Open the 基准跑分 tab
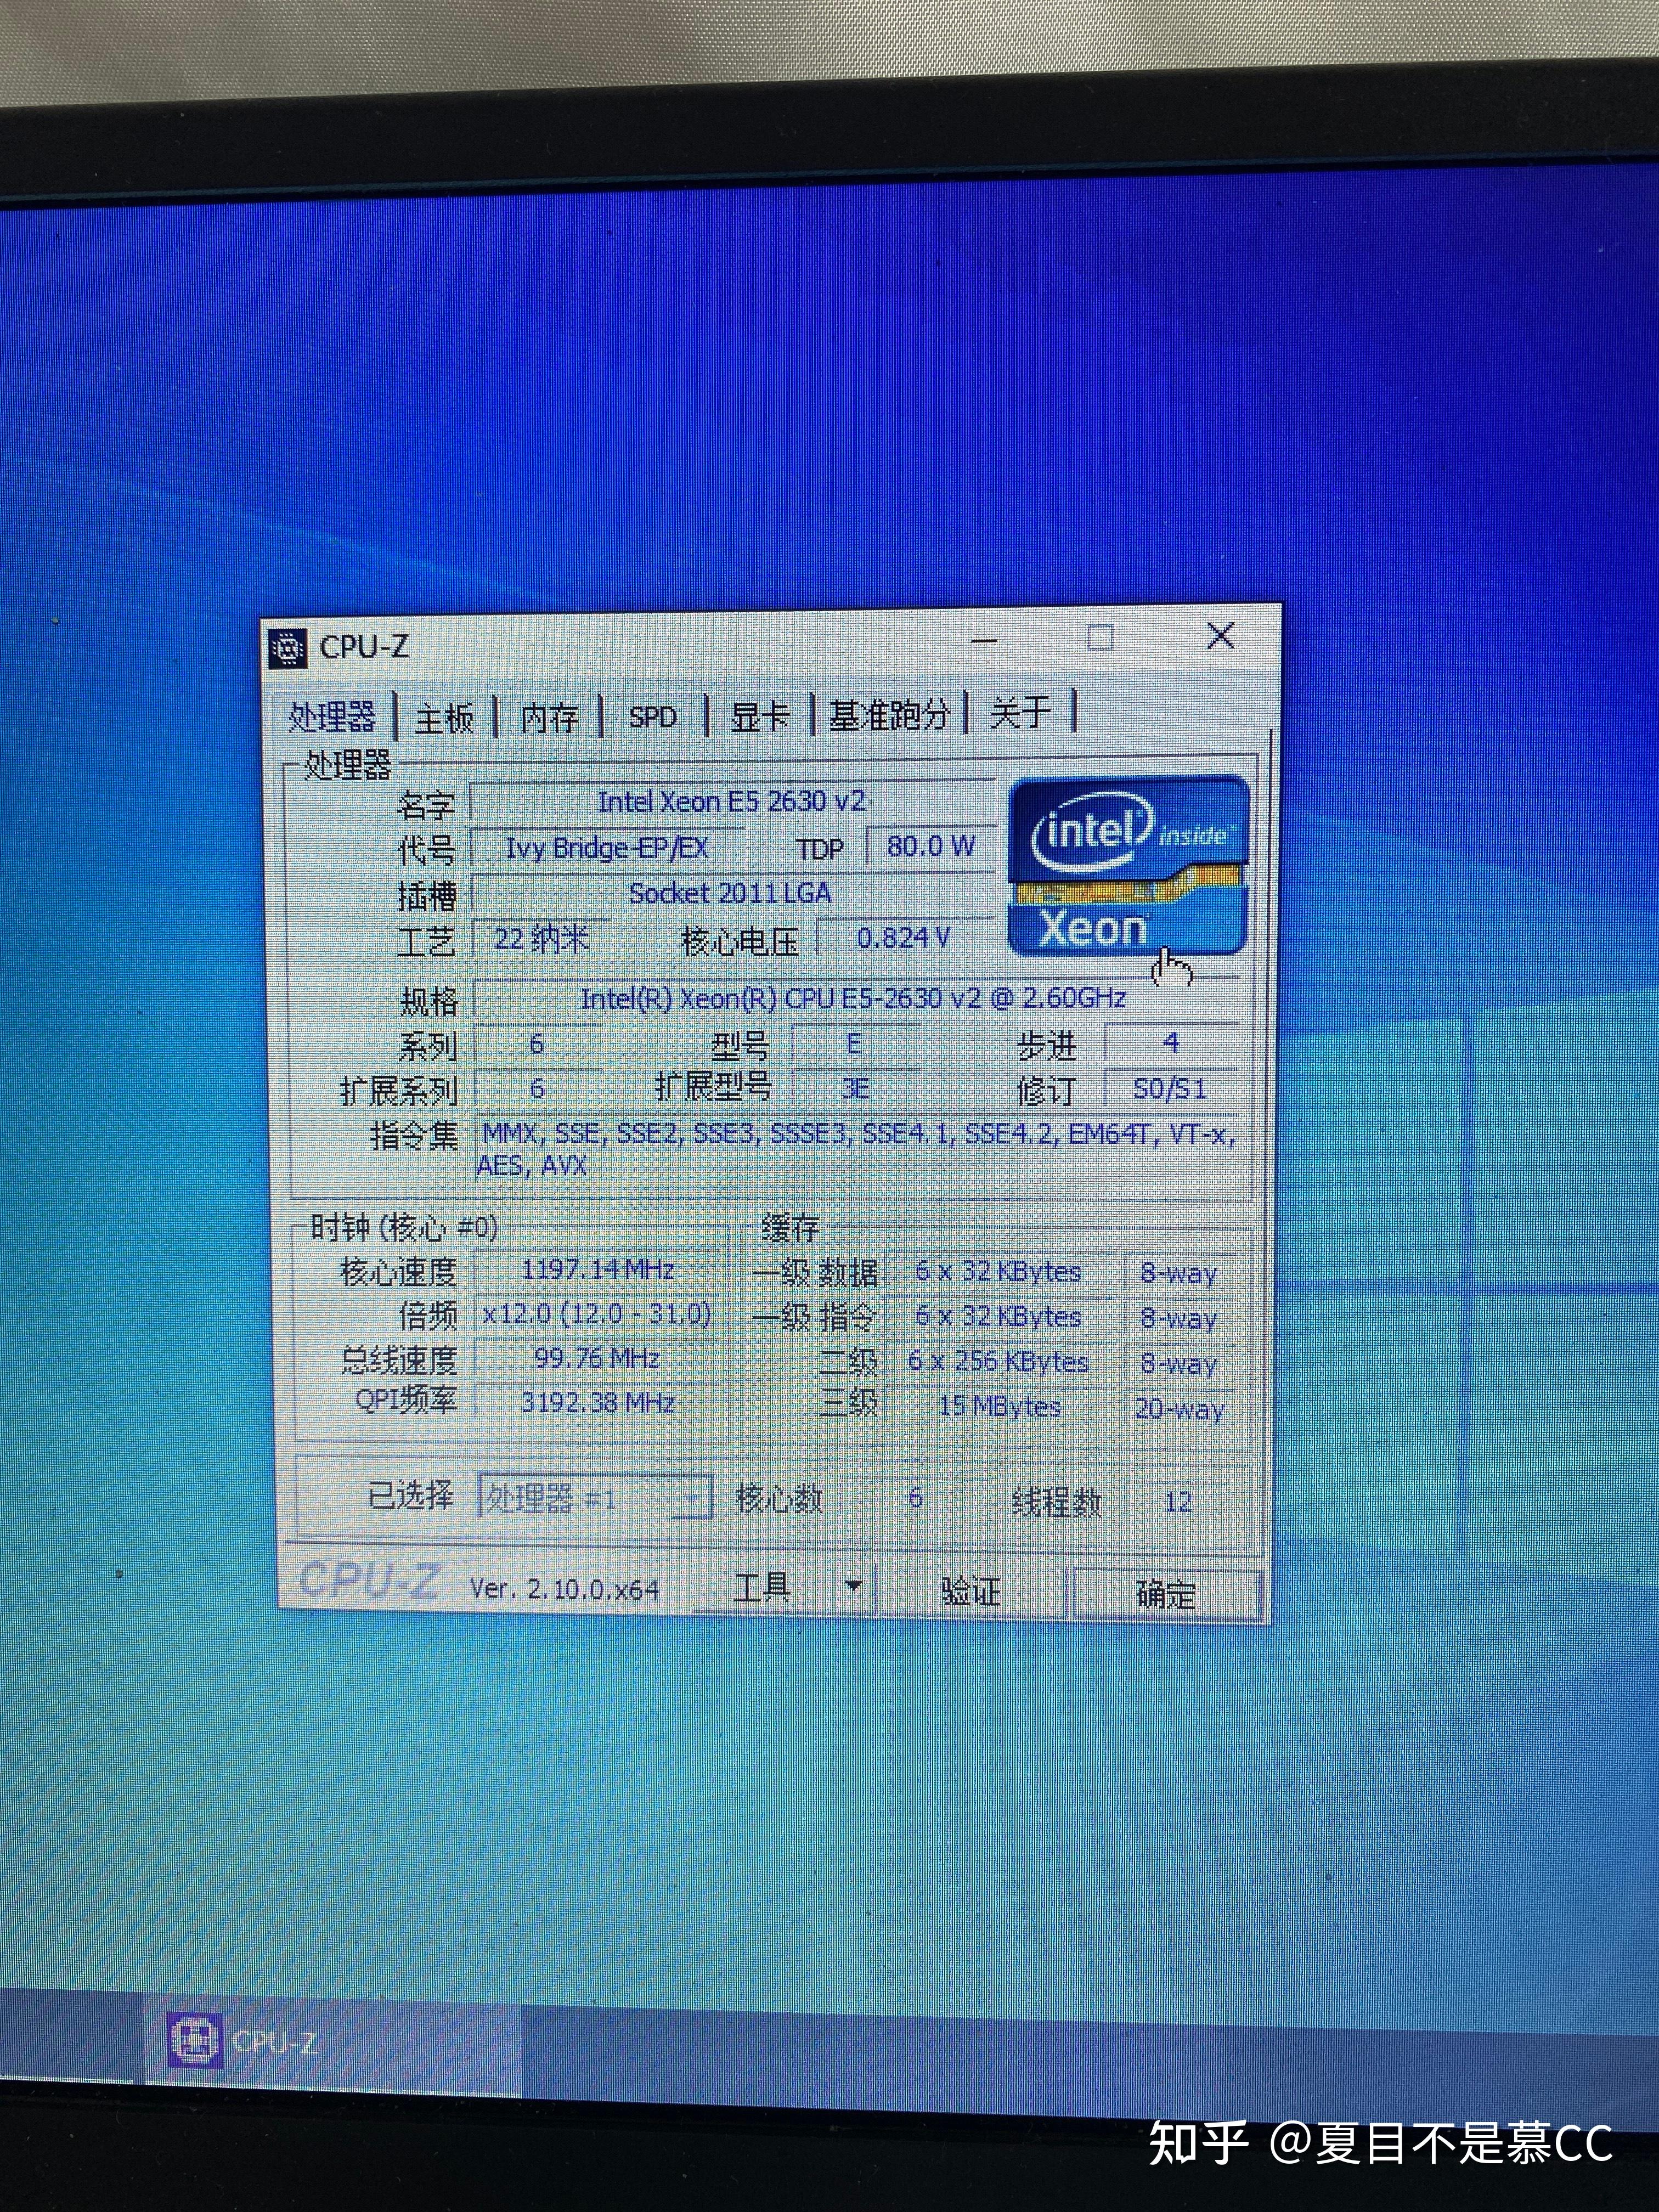Screen dimensions: 1659x2212 tap(889, 714)
